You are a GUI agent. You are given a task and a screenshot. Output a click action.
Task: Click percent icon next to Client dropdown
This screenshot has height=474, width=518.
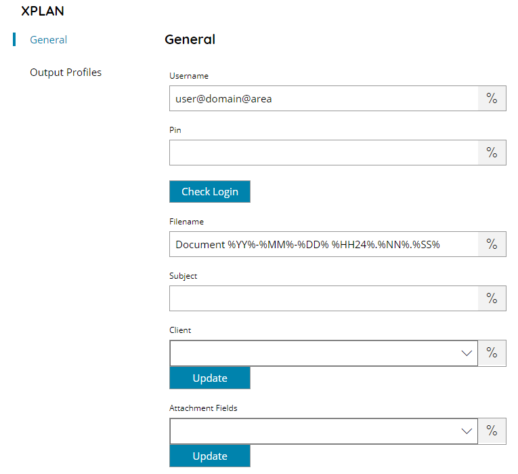point(492,353)
